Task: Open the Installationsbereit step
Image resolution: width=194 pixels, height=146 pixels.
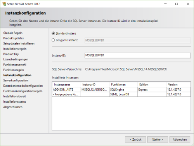Action: click(x=14, y=96)
